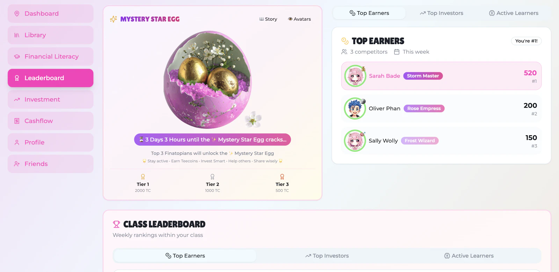
Task: Select class Top Earners tab
Action: pyautogui.click(x=185, y=256)
